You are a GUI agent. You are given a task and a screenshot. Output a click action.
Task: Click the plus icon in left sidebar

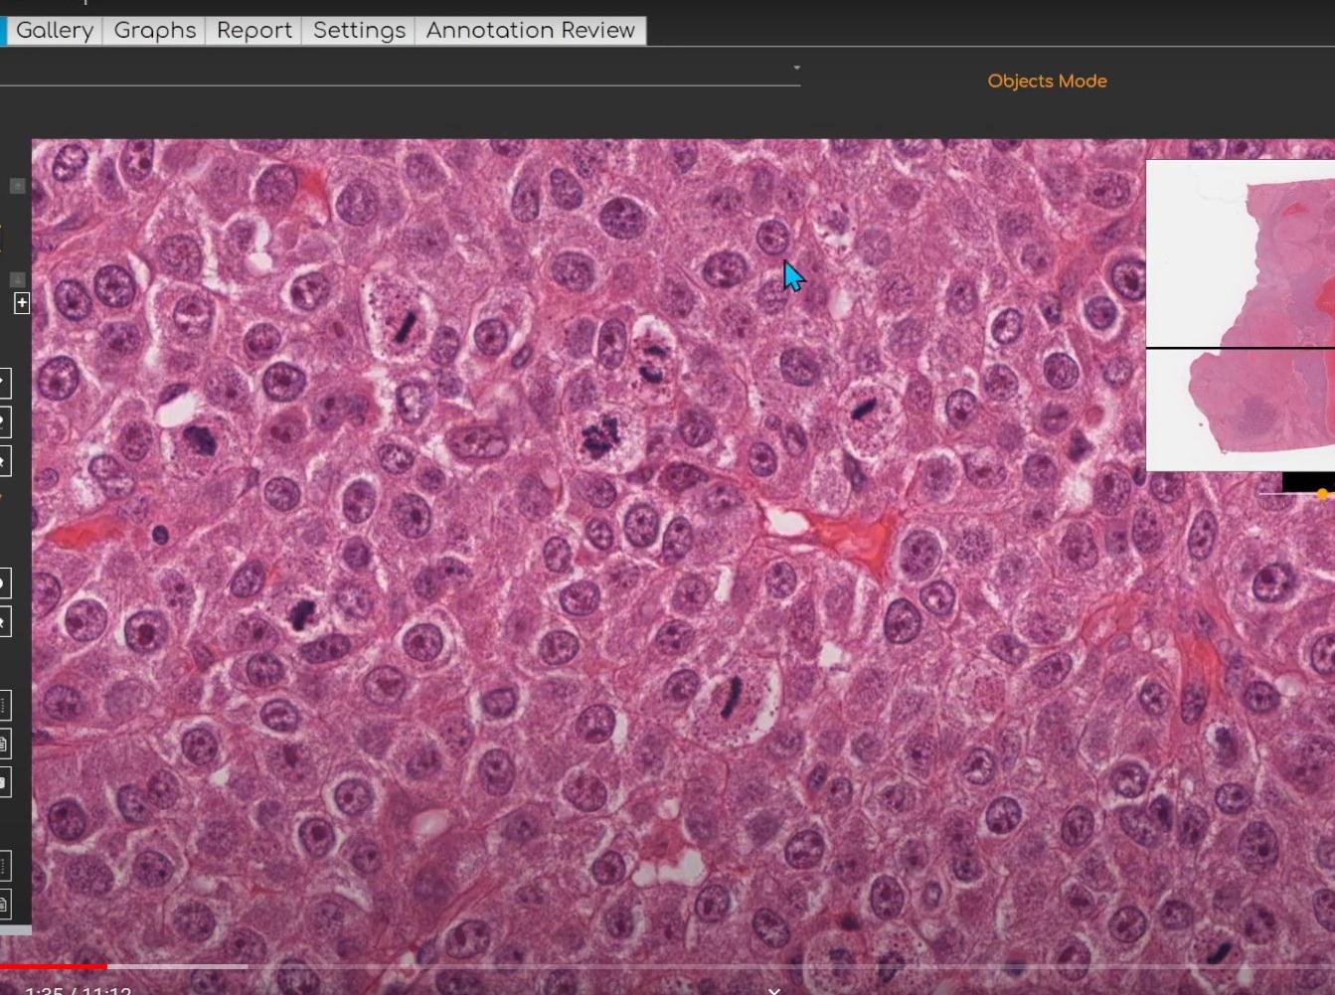coord(22,303)
